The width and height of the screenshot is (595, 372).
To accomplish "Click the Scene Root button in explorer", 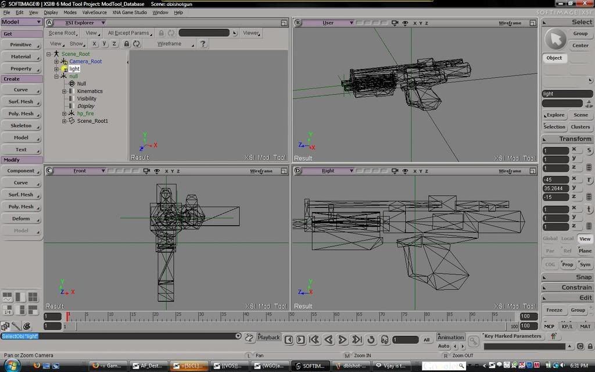I will (x=63, y=33).
